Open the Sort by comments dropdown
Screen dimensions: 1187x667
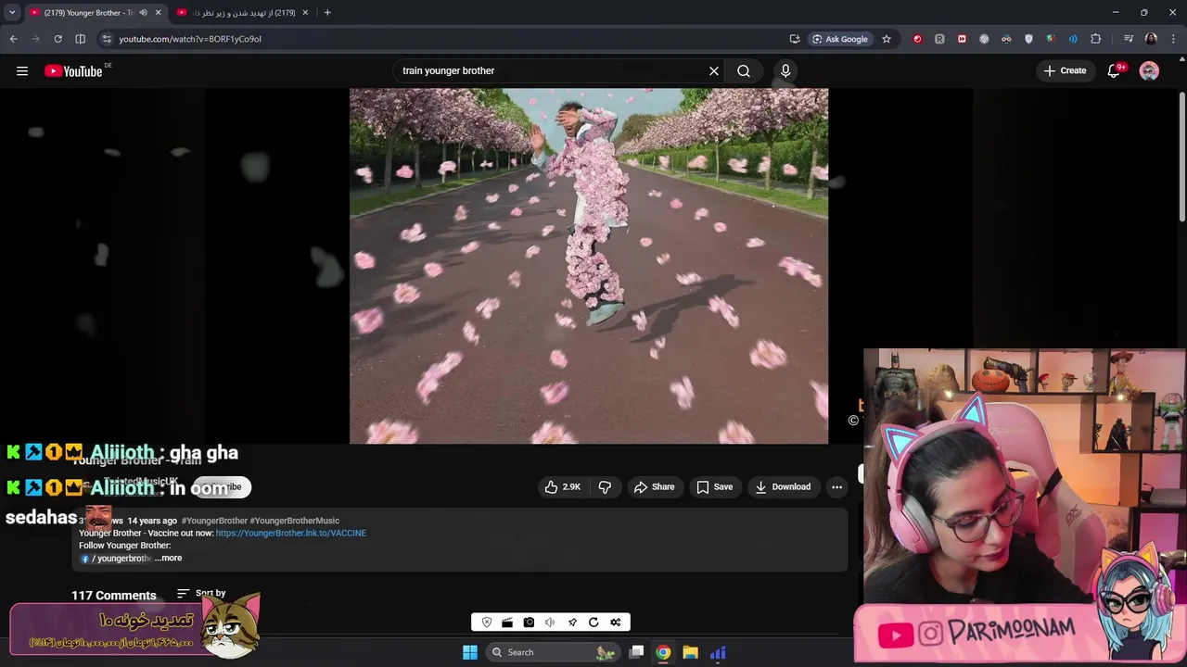pyautogui.click(x=201, y=593)
